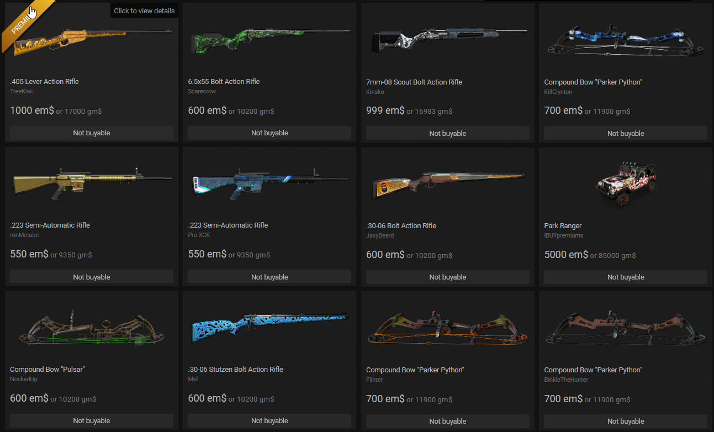The height and width of the screenshot is (432, 714).
Task: Click Not buyable under .405 Lever Action Rifle
Action: [92, 133]
